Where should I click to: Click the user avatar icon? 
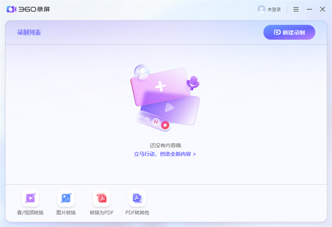pos(261,9)
